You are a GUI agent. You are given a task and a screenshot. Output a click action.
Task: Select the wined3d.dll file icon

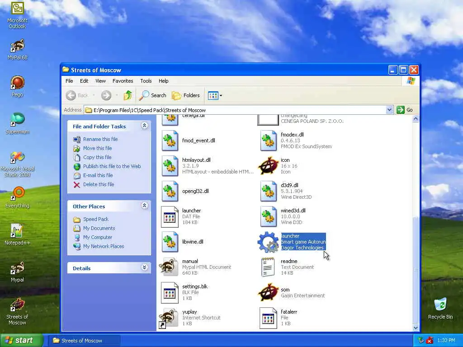[269, 216]
